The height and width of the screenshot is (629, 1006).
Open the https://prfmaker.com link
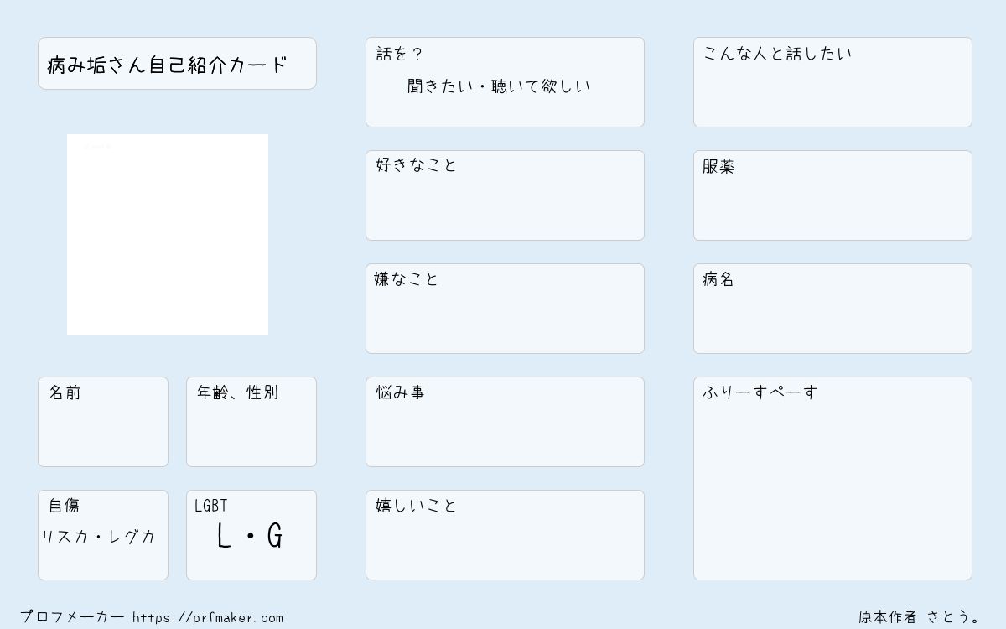(x=208, y=618)
